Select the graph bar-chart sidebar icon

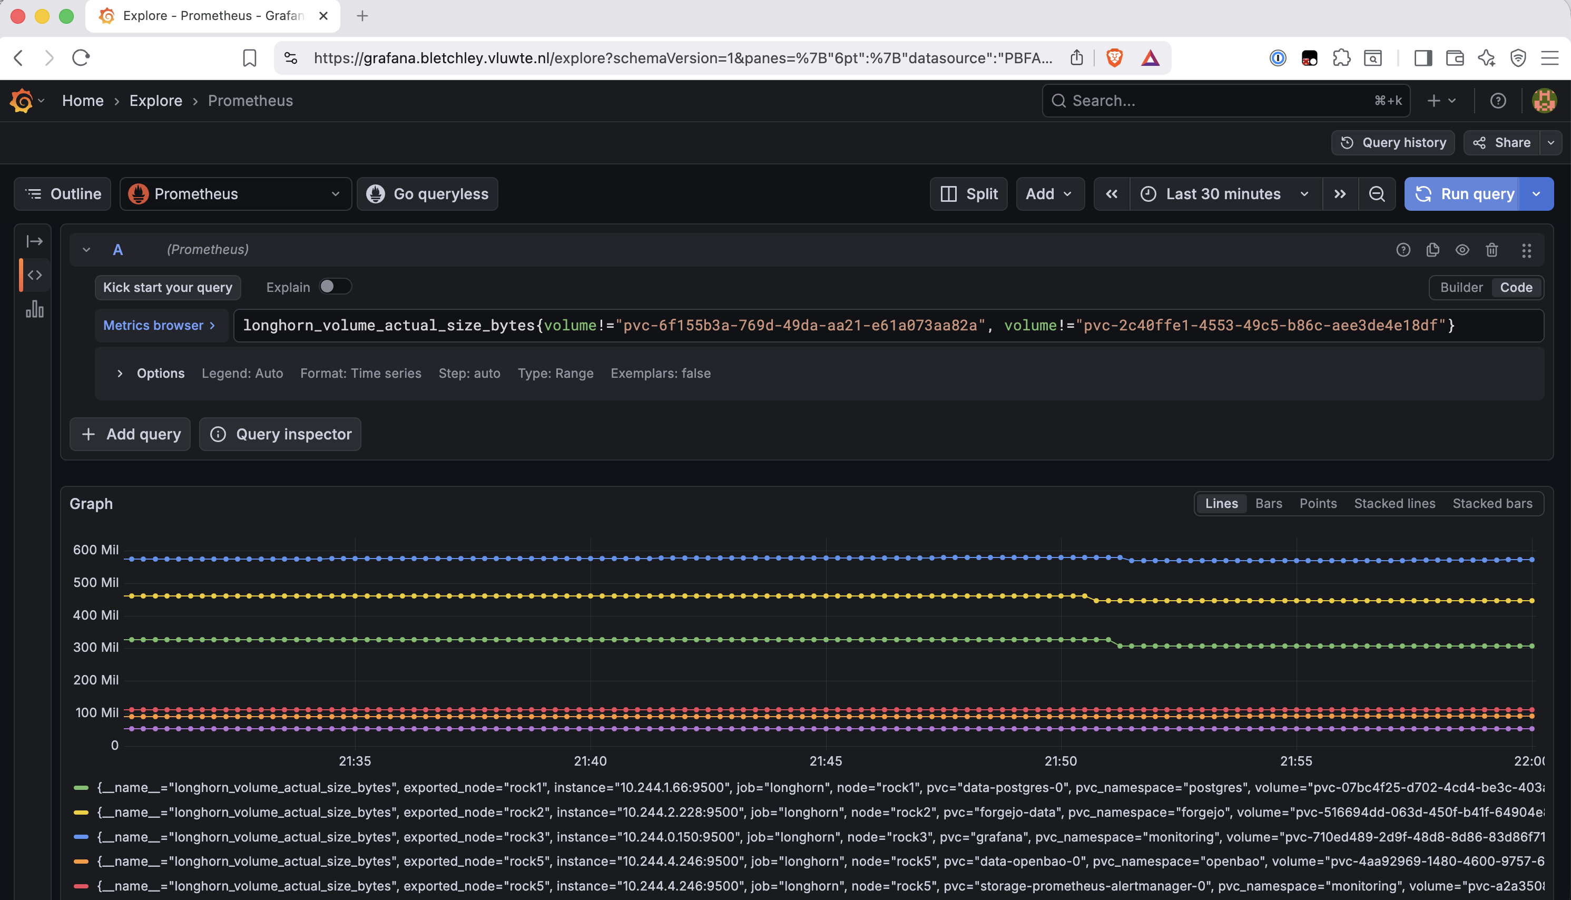point(35,308)
